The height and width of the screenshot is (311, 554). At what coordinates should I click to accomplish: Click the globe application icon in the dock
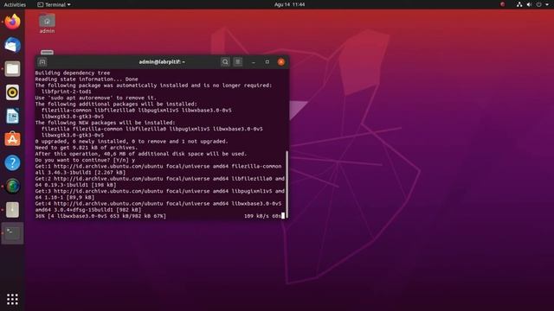tap(12, 187)
